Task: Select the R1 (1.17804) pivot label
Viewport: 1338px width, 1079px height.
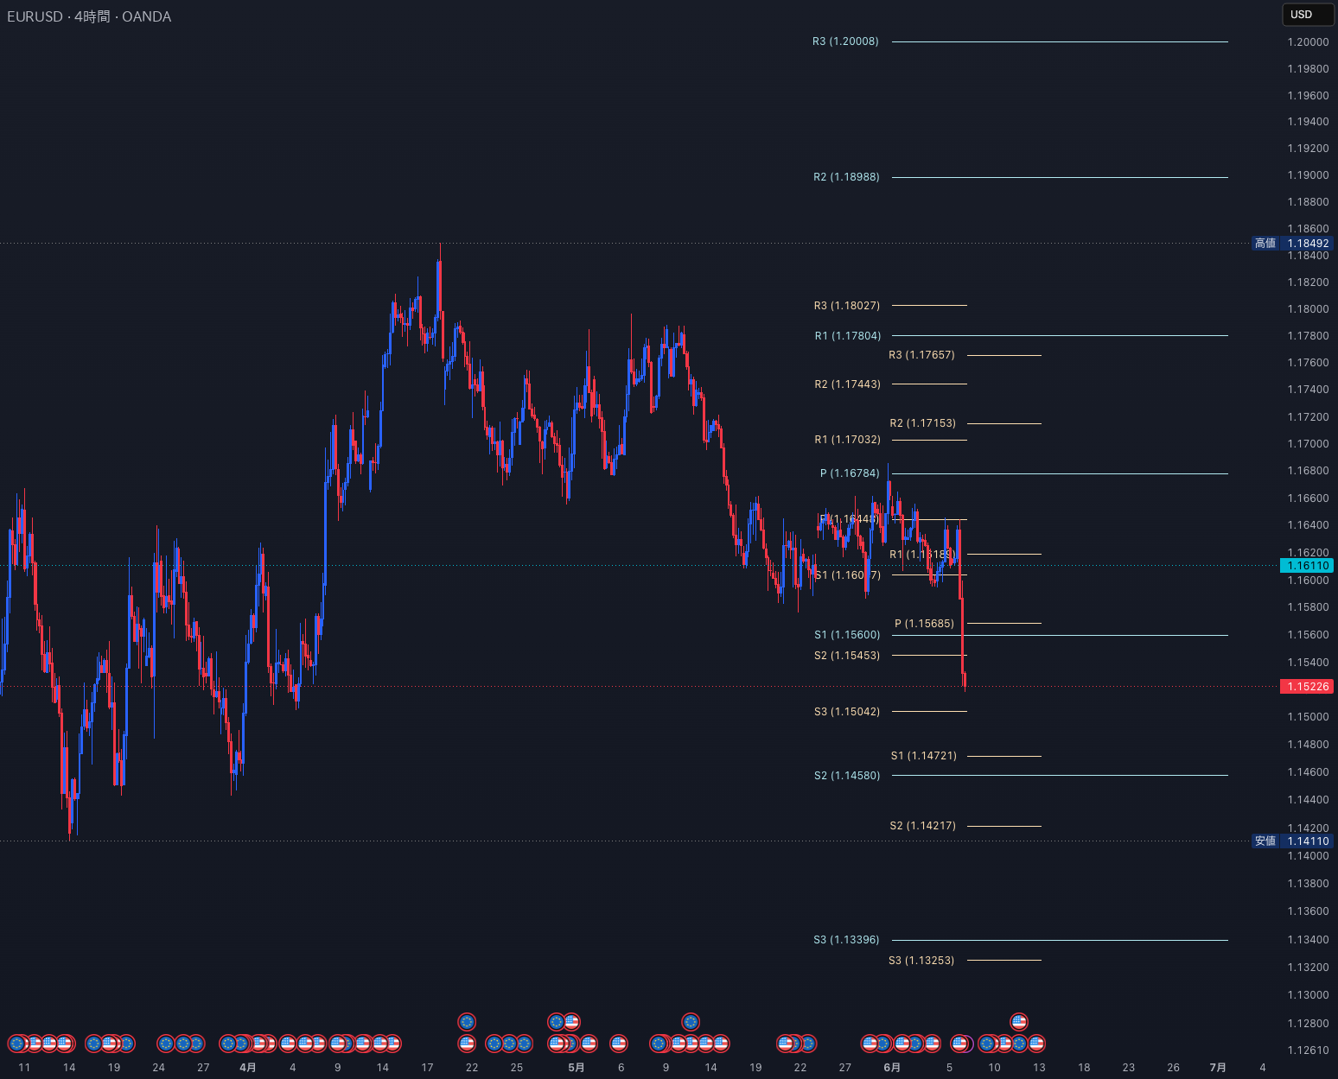Action: (x=848, y=336)
